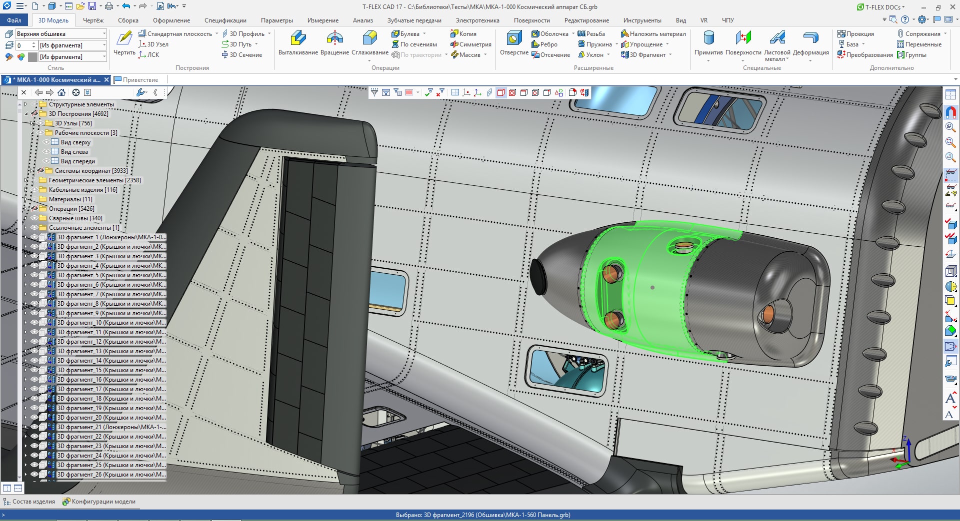Click the select-all filters green check icon
The width and height of the screenshot is (960, 521).
tap(429, 92)
